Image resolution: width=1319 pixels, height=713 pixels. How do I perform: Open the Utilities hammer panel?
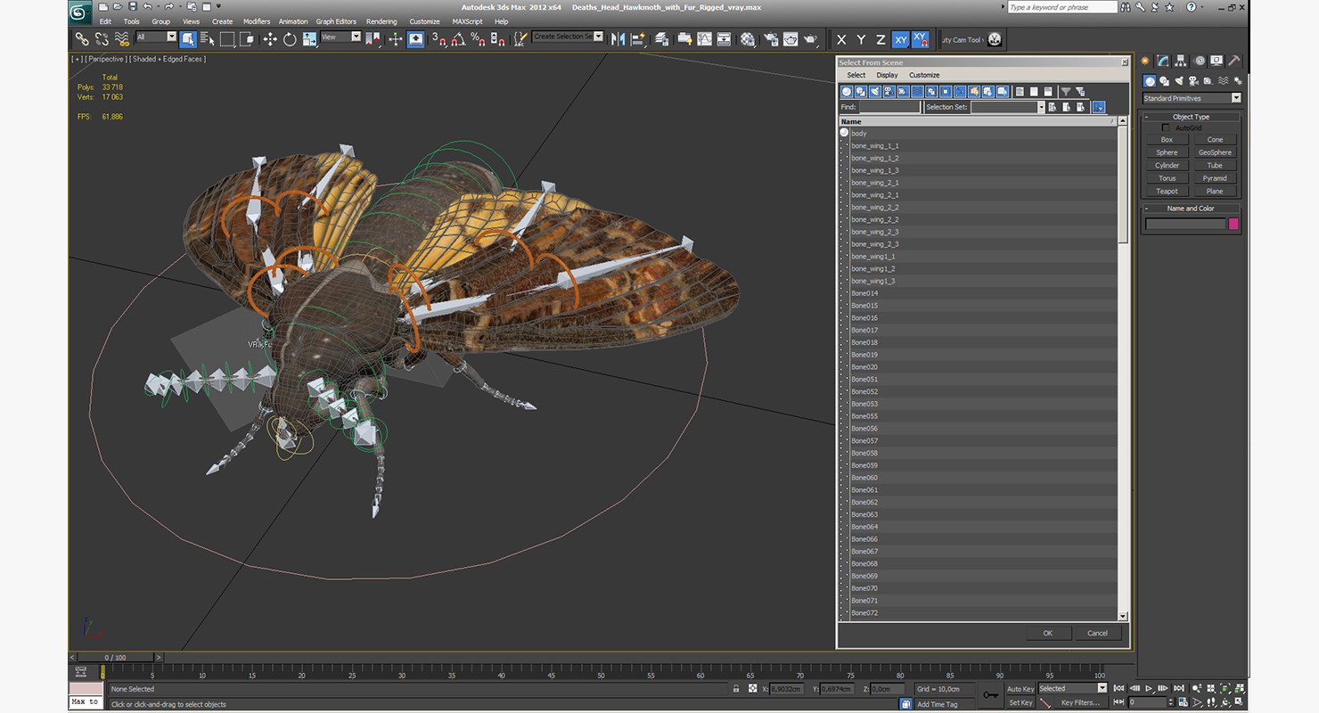pos(1234,61)
